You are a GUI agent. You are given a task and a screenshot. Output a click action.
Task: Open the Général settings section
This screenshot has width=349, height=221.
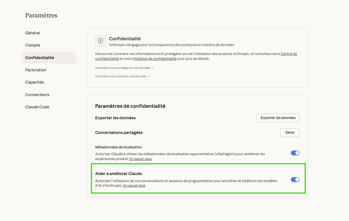pyautogui.click(x=32, y=33)
